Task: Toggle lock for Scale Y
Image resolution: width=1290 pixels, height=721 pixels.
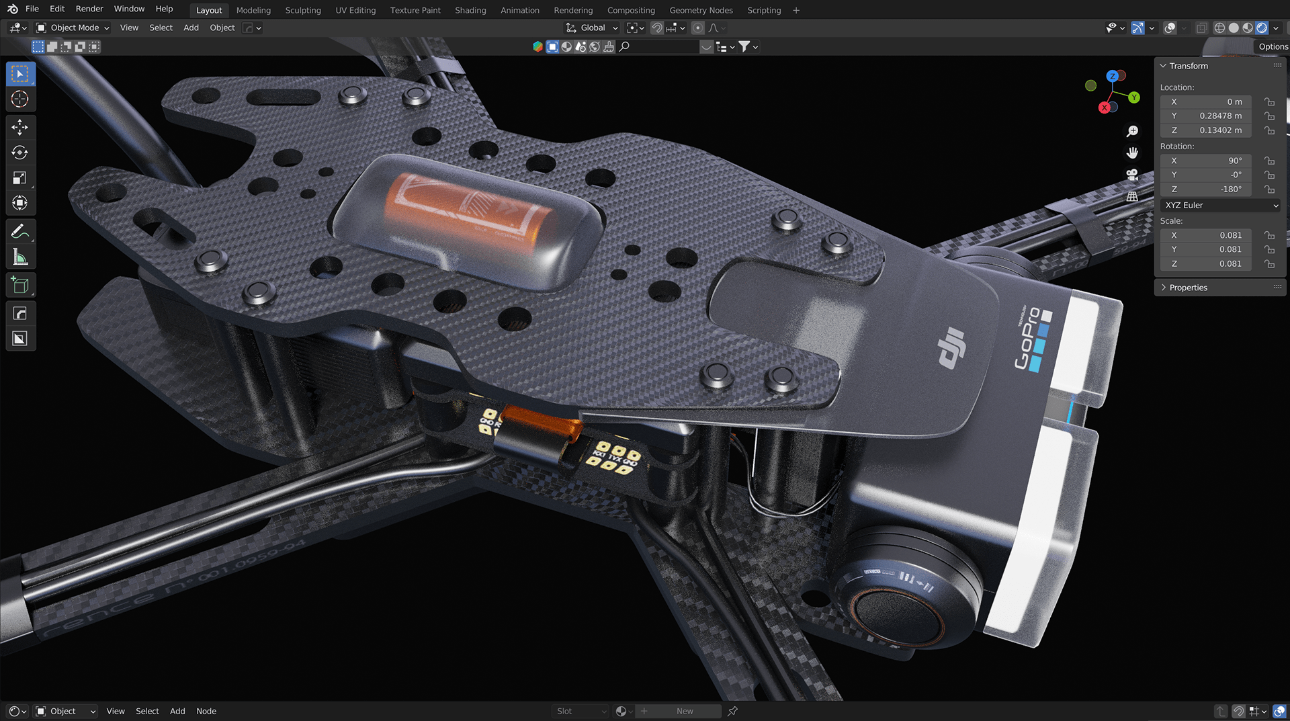Action: click(x=1269, y=250)
